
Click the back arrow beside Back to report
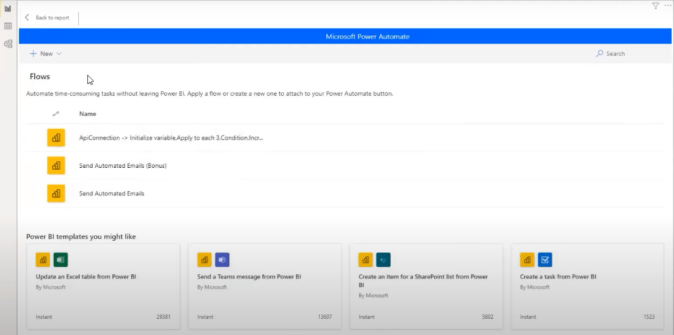(x=27, y=17)
